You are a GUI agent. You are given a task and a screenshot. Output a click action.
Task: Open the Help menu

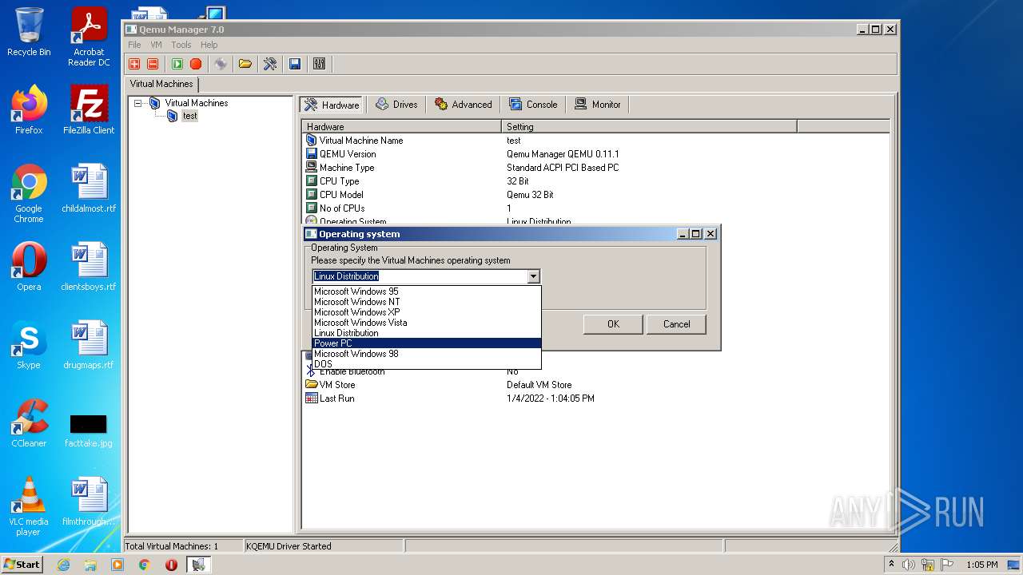(x=209, y=45)
